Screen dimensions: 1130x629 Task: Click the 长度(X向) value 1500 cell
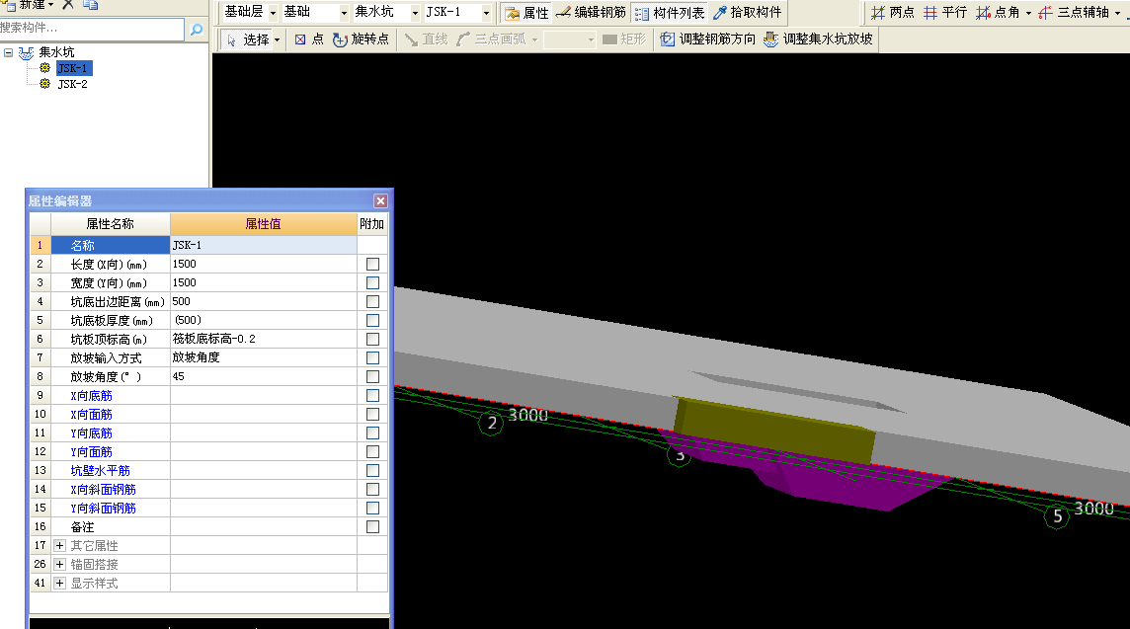[264, 264]
